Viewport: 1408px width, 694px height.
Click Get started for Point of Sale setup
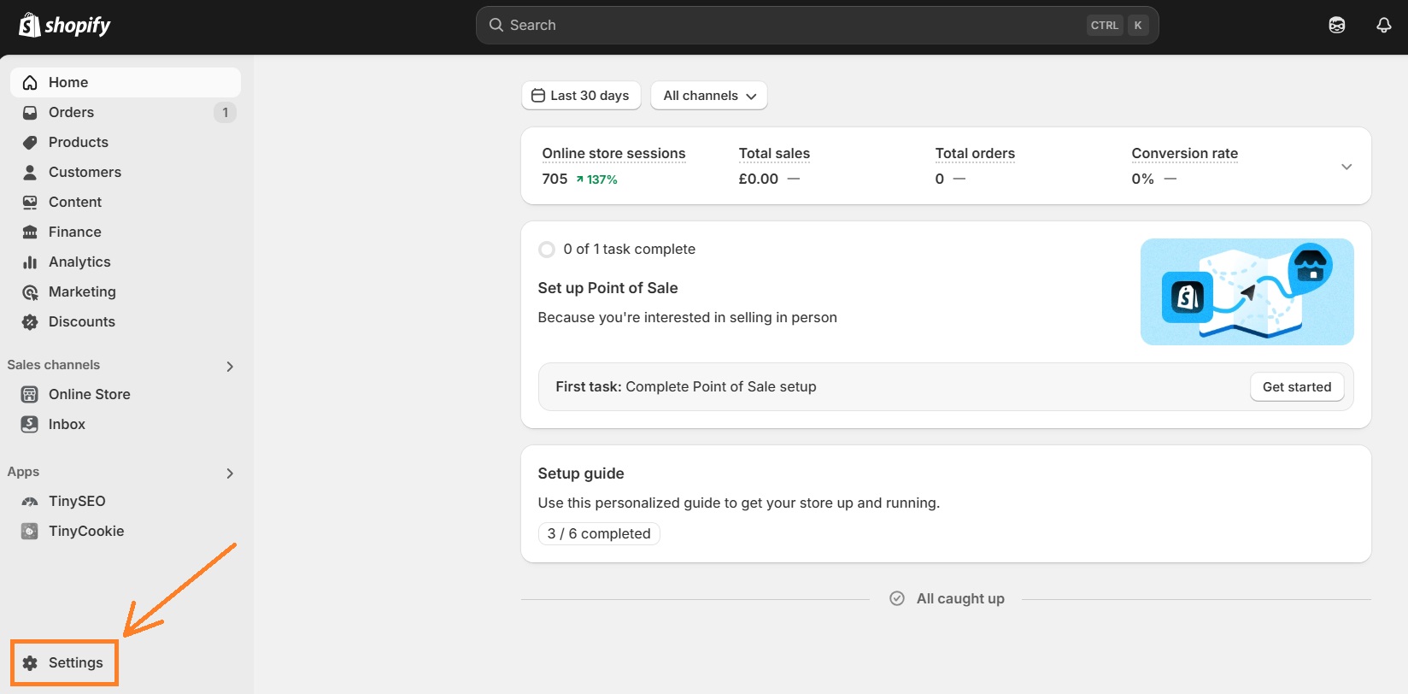1296,386
